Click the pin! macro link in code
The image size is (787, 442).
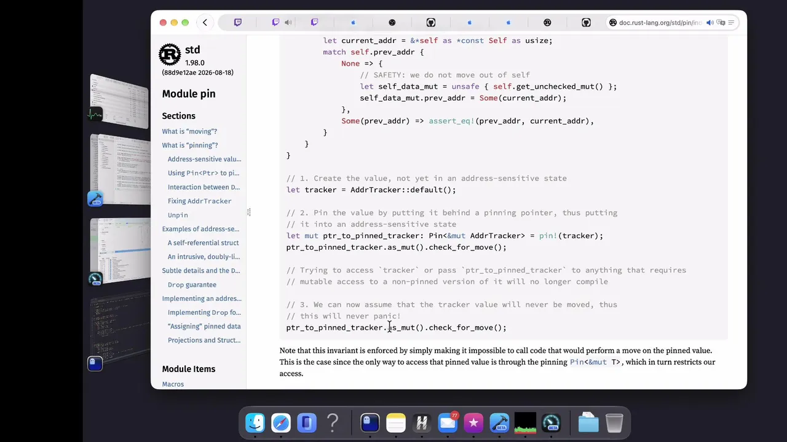click(548, 236)
